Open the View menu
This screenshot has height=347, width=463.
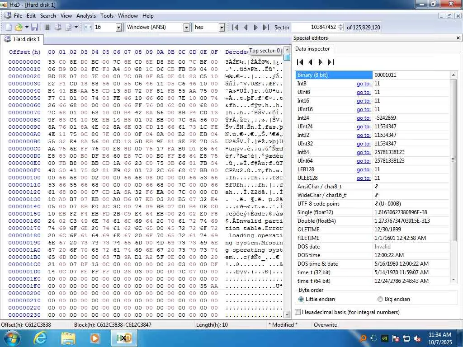click(x=66, y=16)
